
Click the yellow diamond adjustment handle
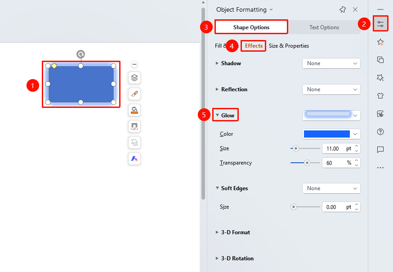pyautogui.click(x=54, y=66)
